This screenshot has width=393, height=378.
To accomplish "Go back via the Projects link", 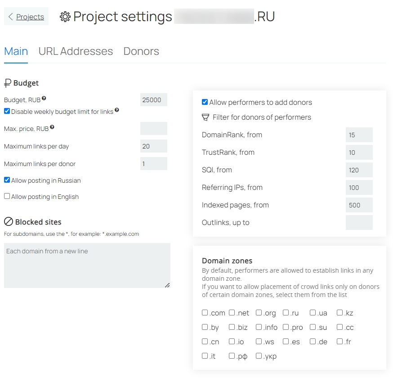I will 30,17.
